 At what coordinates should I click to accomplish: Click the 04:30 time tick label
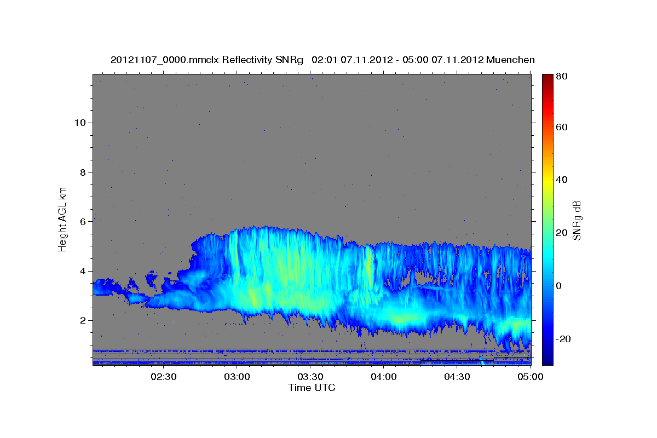pos(457,377)
